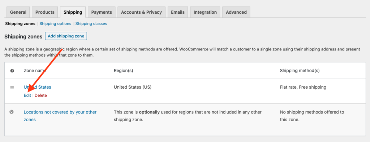Open the United States zone name link
The image size is (370, 142).
click(38, 87)
